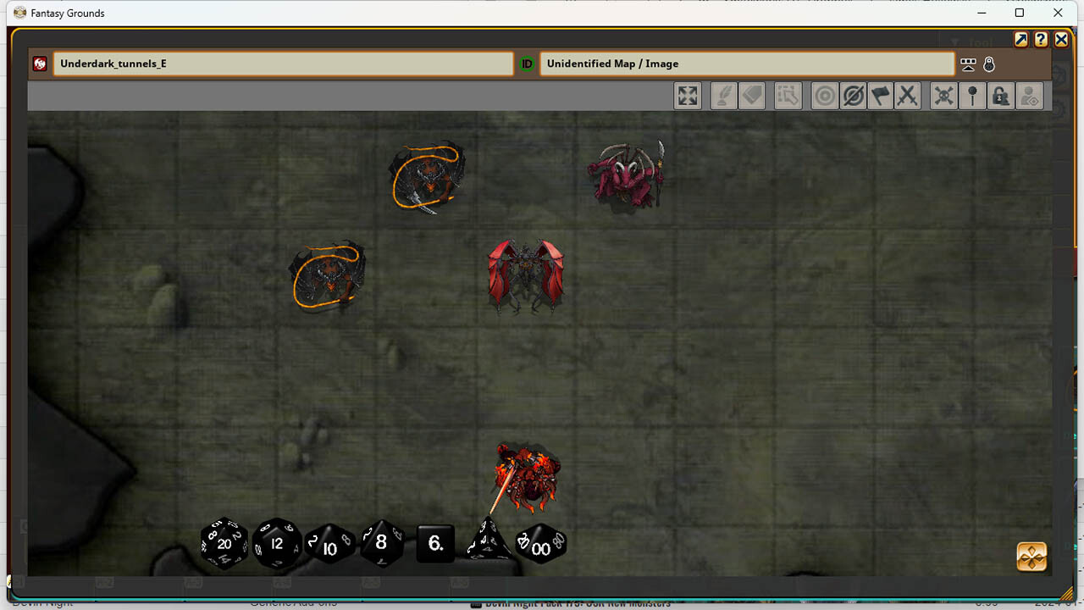Select the fiery demon token near dice

(528, 477)
